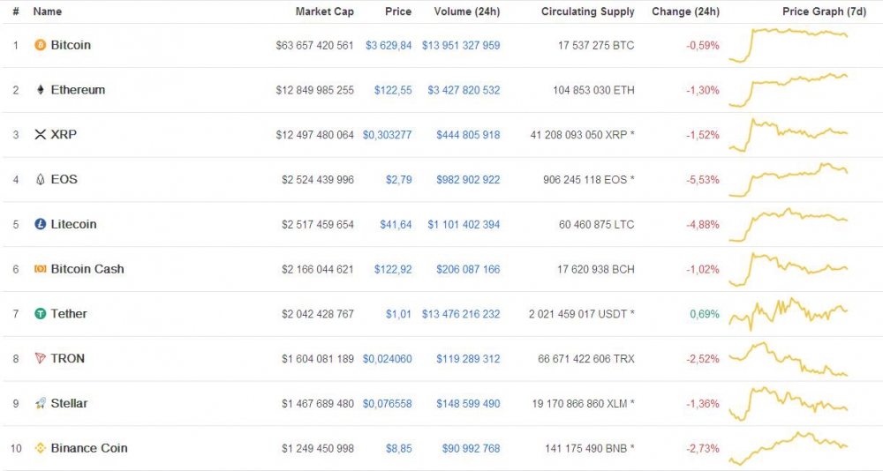The image size is (883, 471).
Task: Click Tether price $1,01
Action: tap(399, 314)
